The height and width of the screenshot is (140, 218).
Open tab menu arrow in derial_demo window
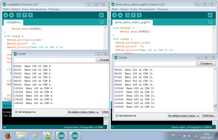click(210, 22)
